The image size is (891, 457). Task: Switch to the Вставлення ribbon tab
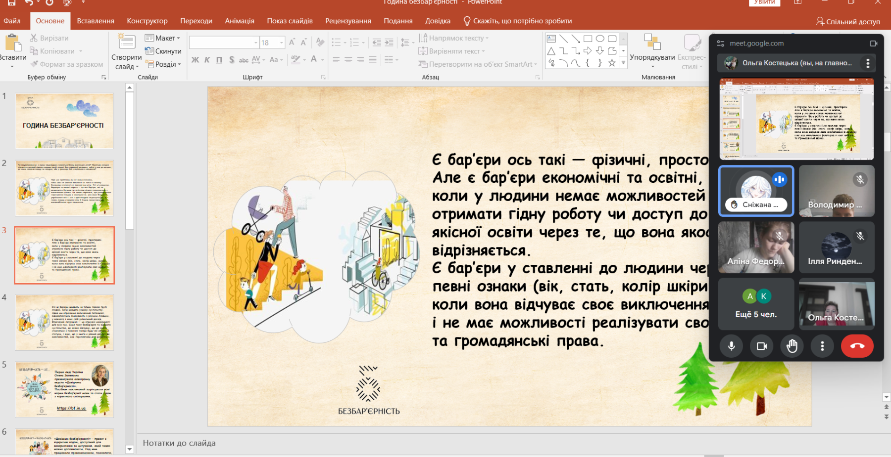pyautogui.click(x=96, y=21)
